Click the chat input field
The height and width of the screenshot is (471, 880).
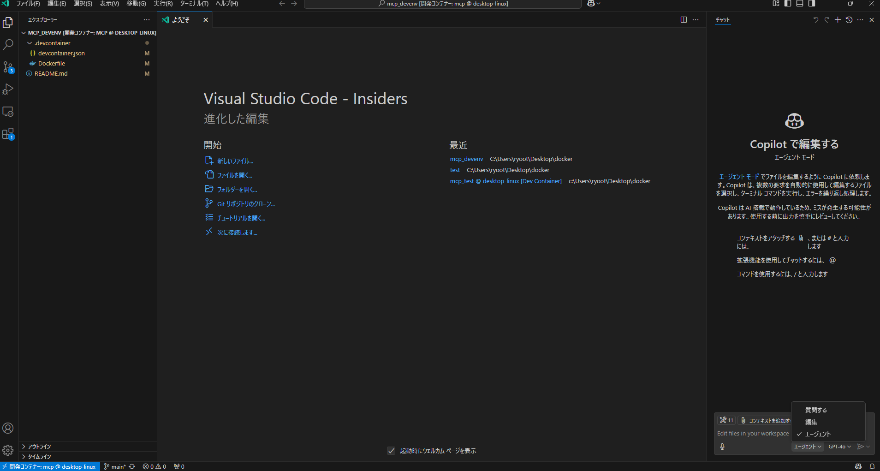753,434
